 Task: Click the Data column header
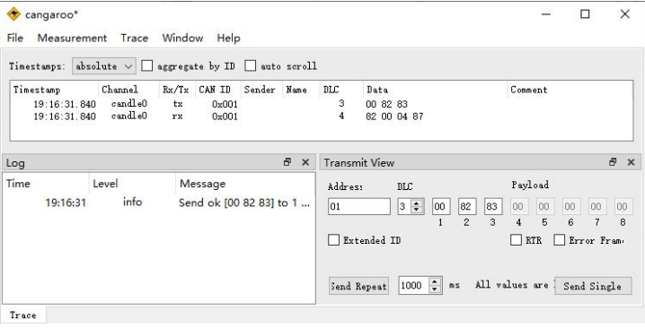click(435, 90)
